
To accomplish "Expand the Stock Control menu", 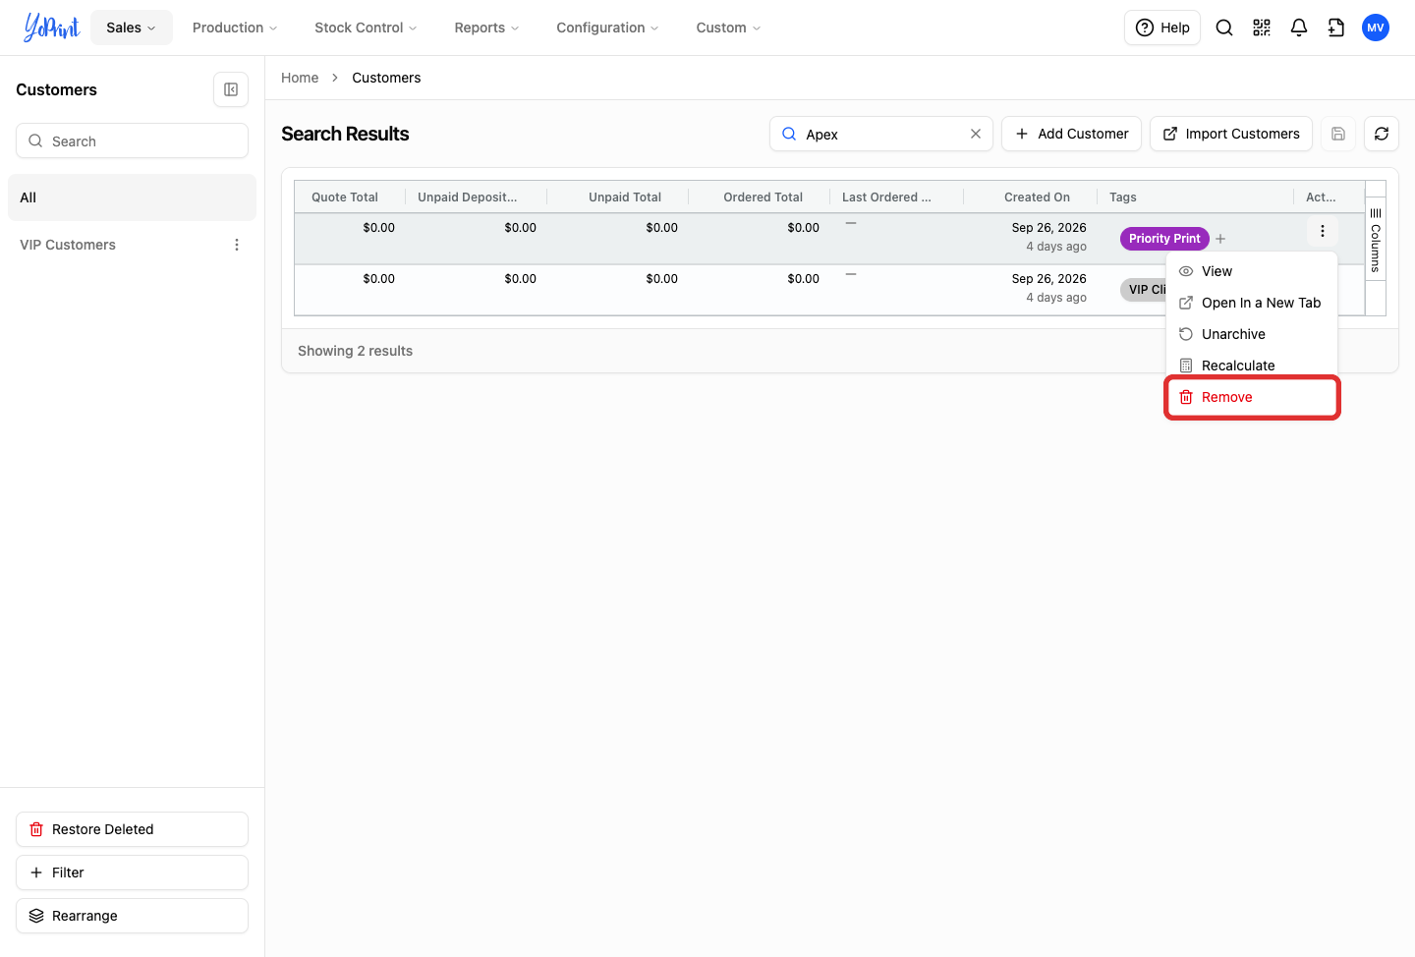I will (366, 28).
